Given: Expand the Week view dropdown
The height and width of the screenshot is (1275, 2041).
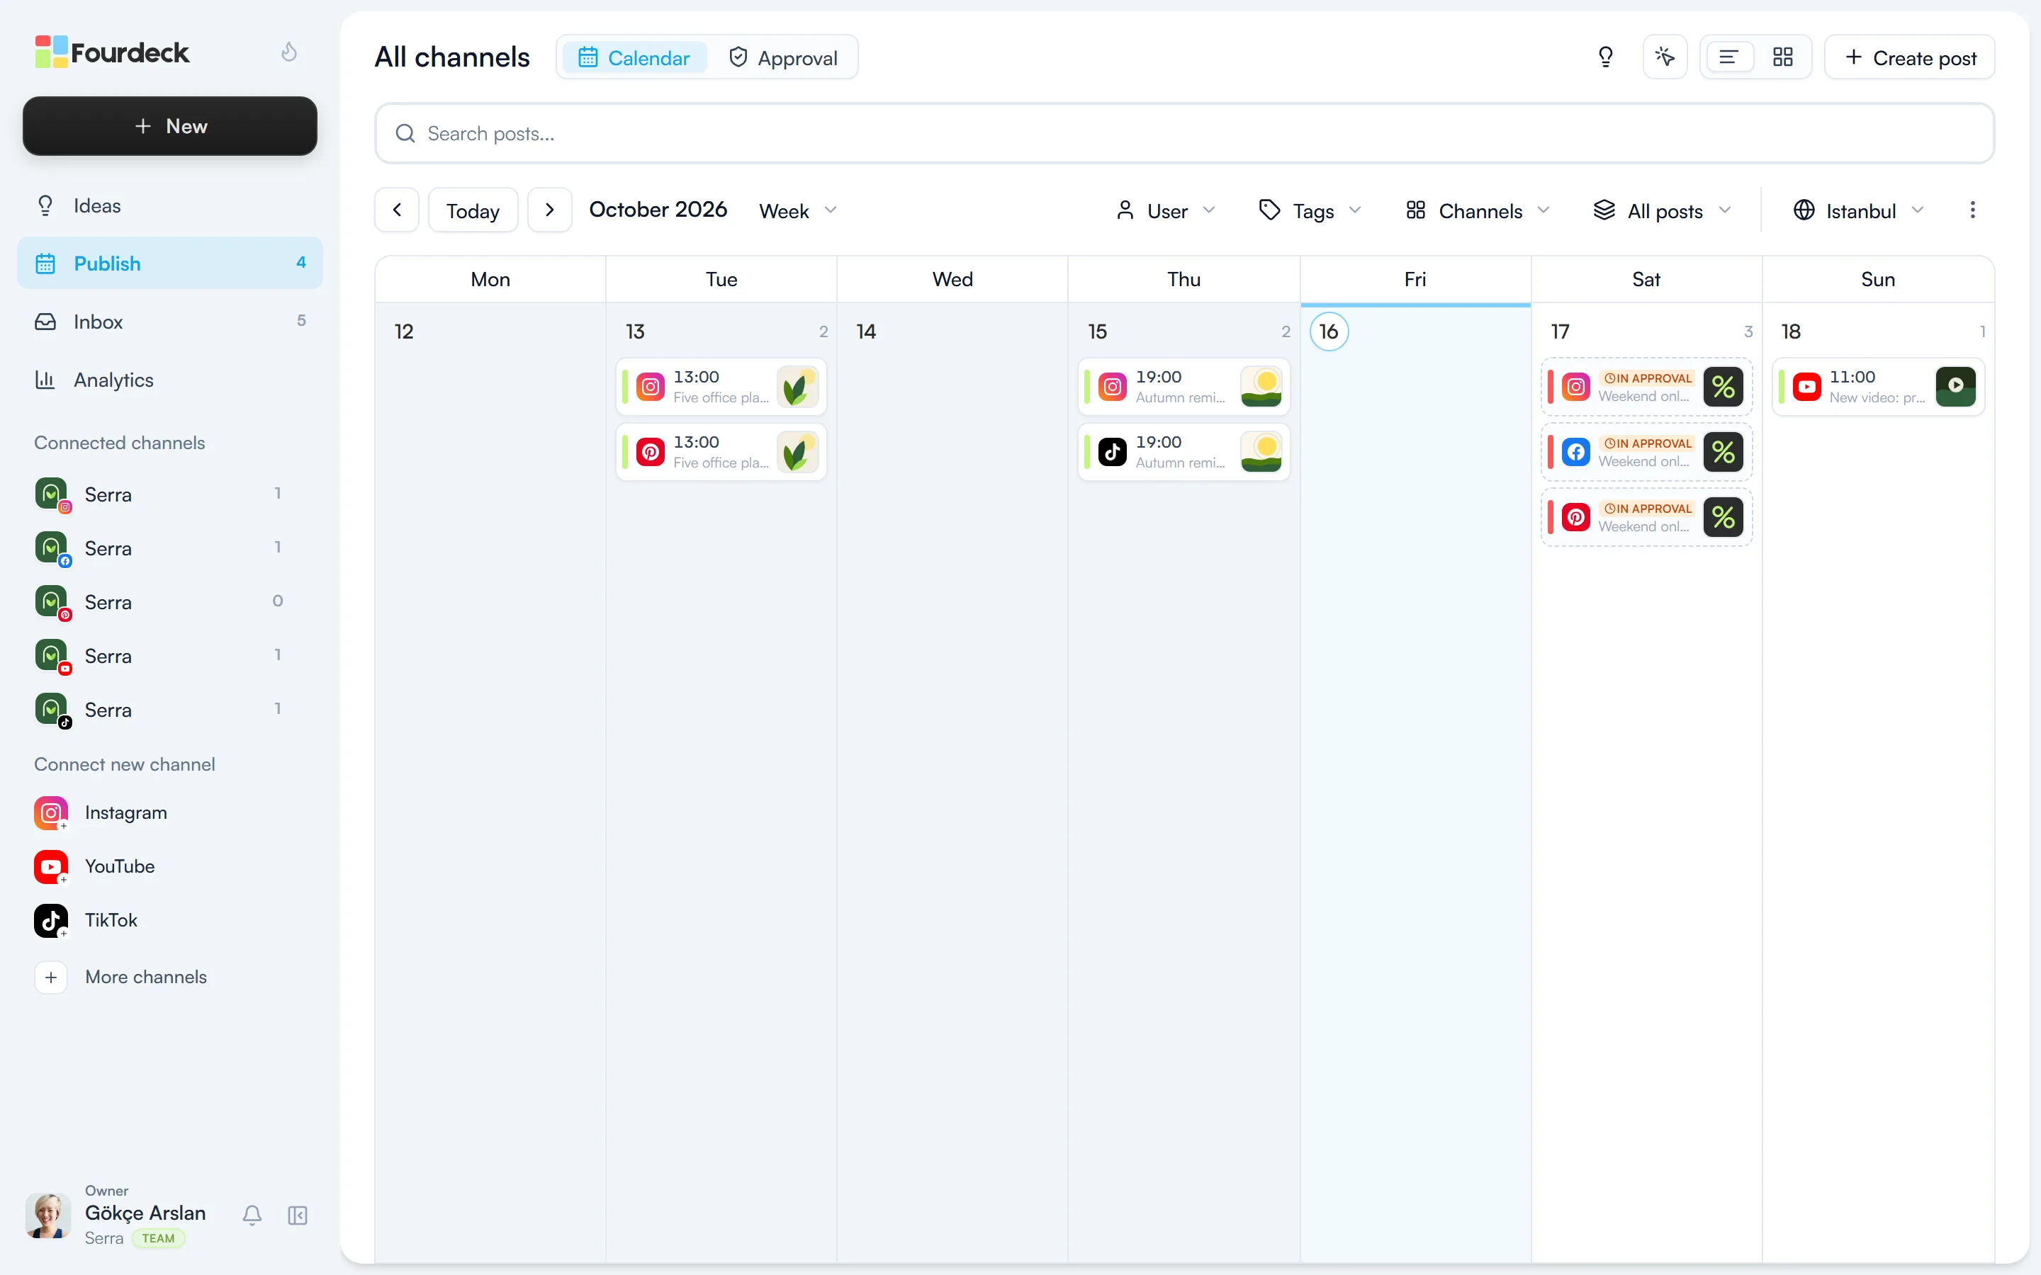Looking at the screenshot, I should tap(798, 211).
